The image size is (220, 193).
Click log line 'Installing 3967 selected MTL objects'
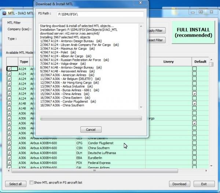[x=65, y=37]
